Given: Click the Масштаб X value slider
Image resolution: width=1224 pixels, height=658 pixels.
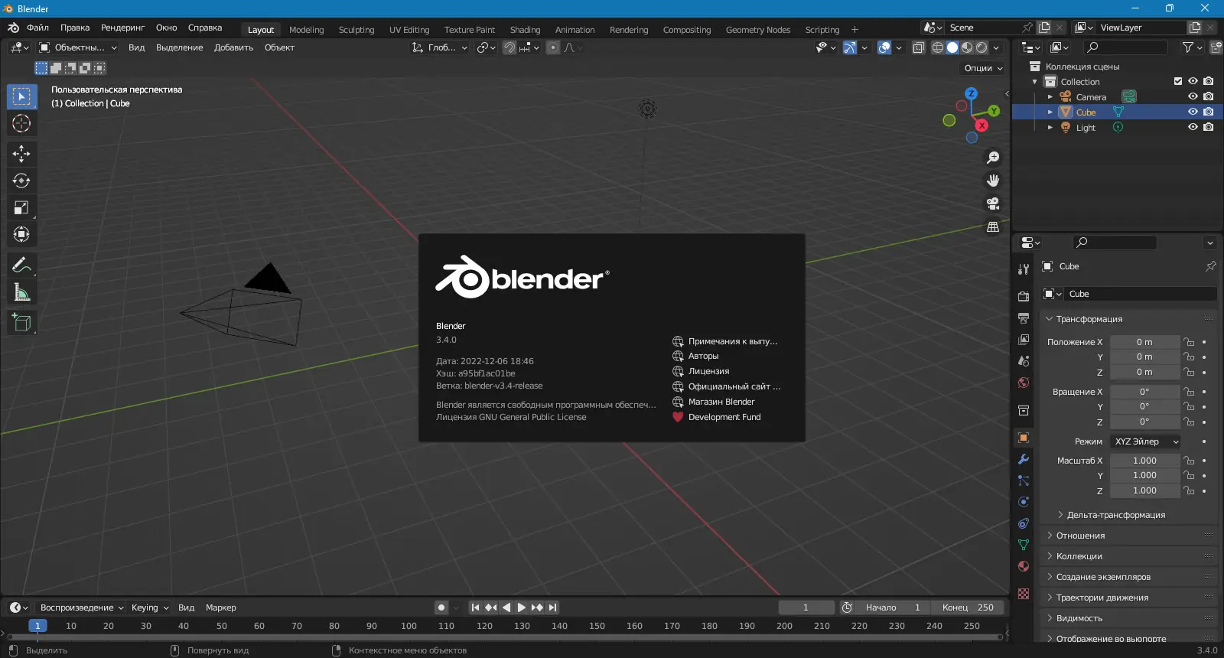Looking at the screenshot, I should pyautogui.click(x=1144, y=461).
